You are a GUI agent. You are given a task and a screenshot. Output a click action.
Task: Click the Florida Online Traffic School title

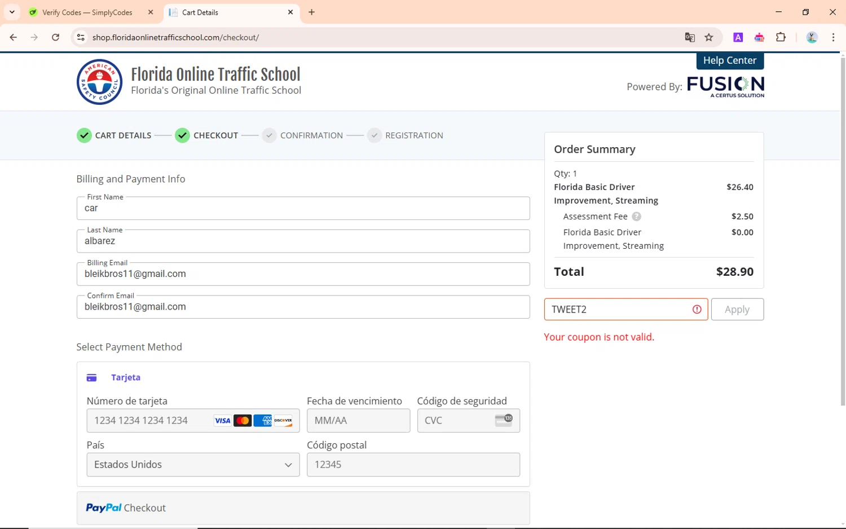(215, 74)
